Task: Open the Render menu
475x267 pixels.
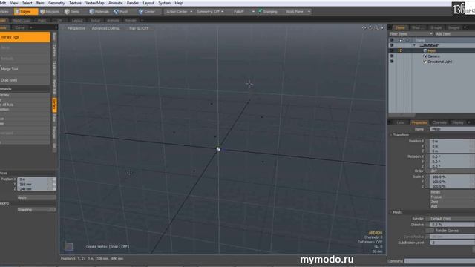Action: click(133, 3)
